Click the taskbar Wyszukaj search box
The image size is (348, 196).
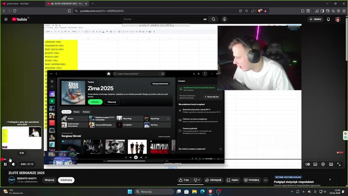(x=154, y=192)
